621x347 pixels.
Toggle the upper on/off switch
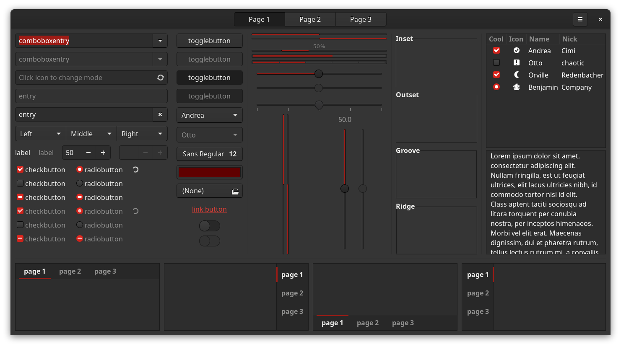click(210, 226)
